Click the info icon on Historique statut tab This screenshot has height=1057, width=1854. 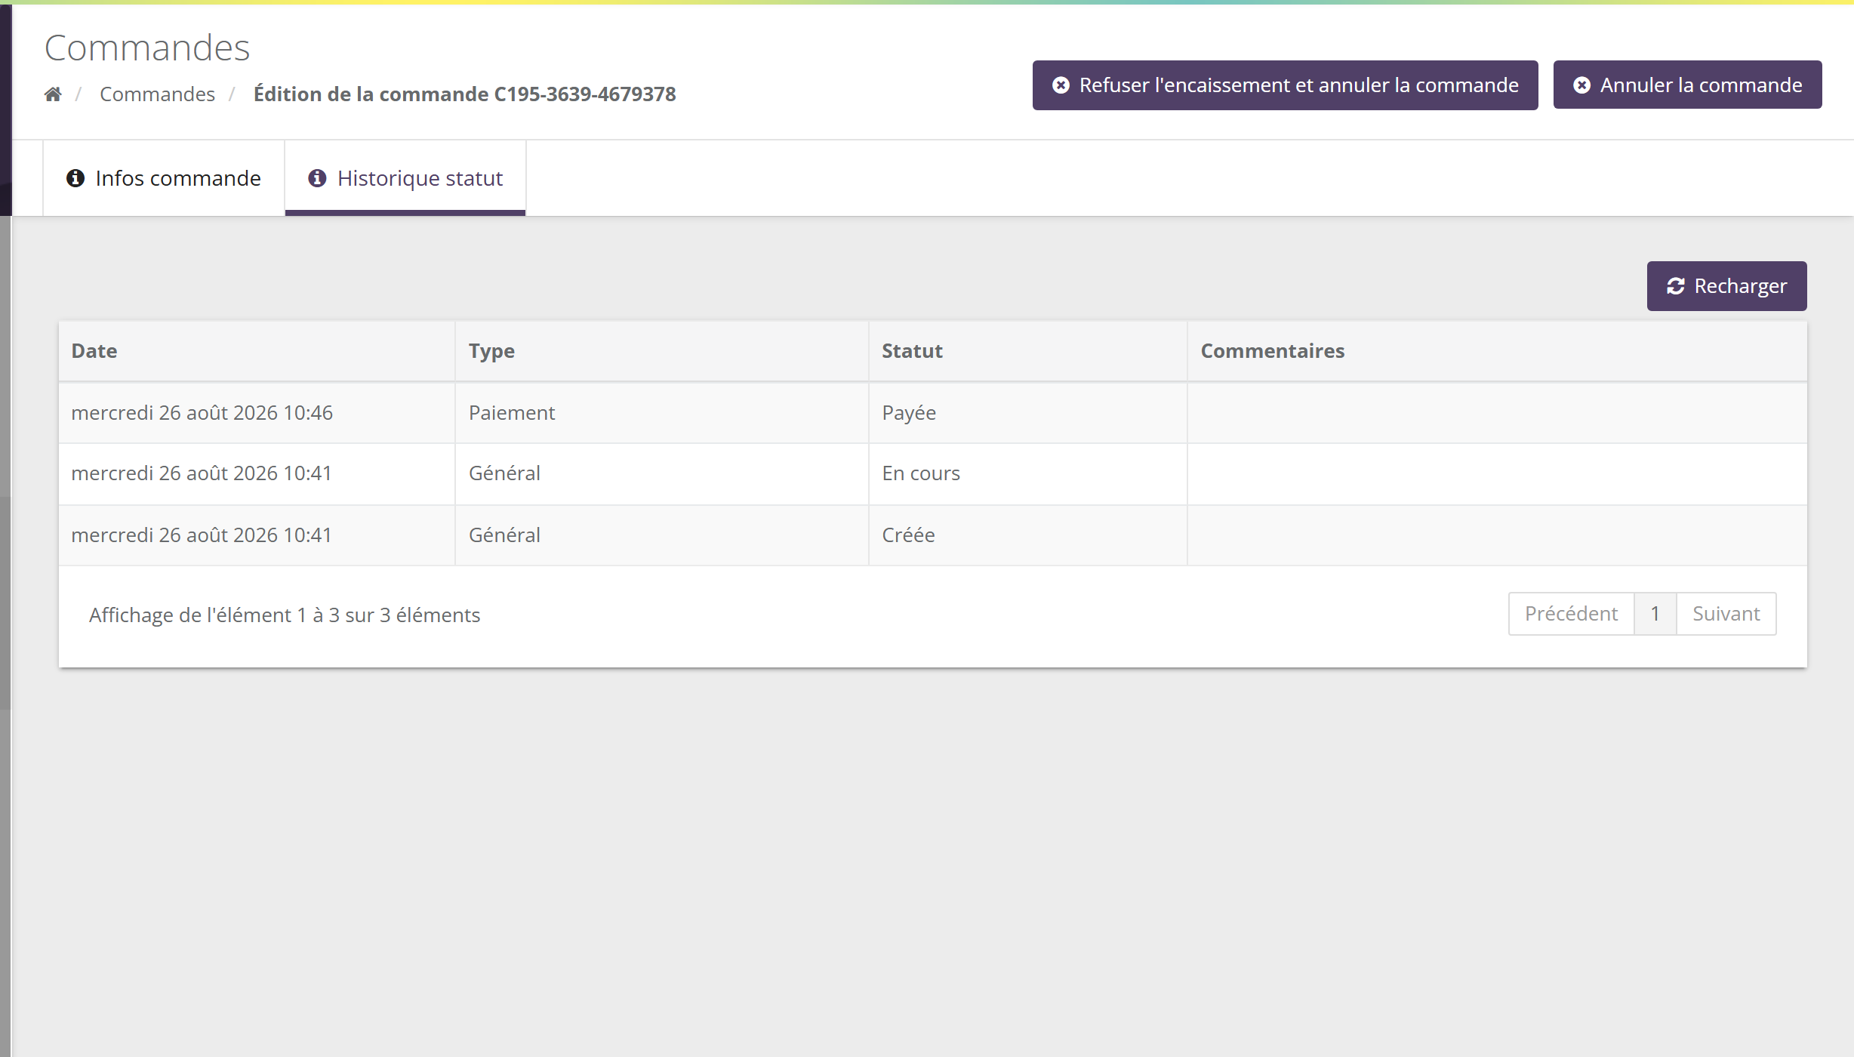317,178
